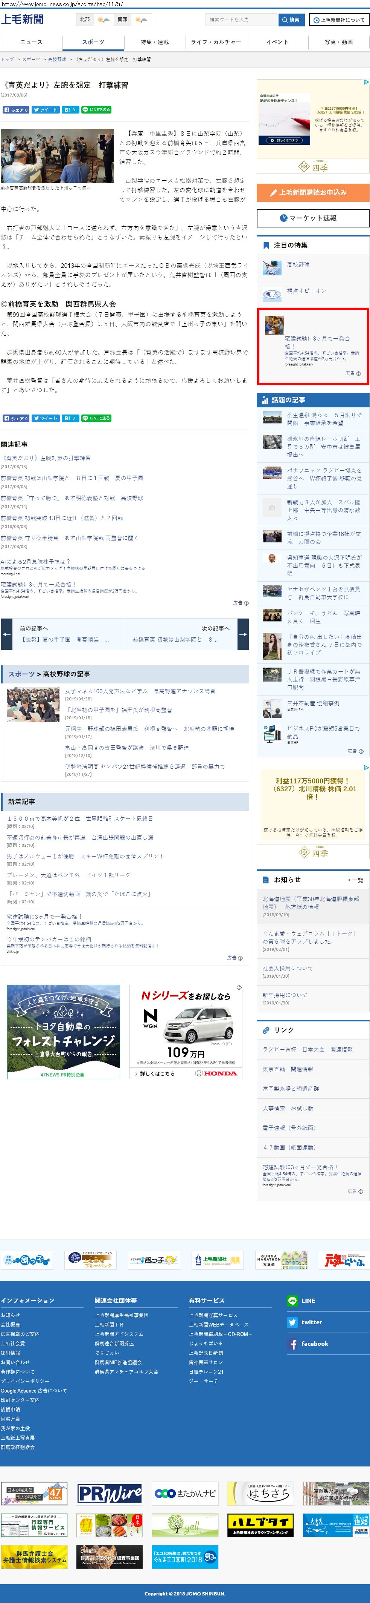Click the LINEで送る button under the headline
The height and width of the screenshot is (1603, 370).
point(96,109)
